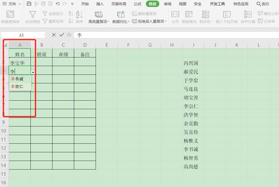Click the Undo arrow icon

[x=58, y=3]
